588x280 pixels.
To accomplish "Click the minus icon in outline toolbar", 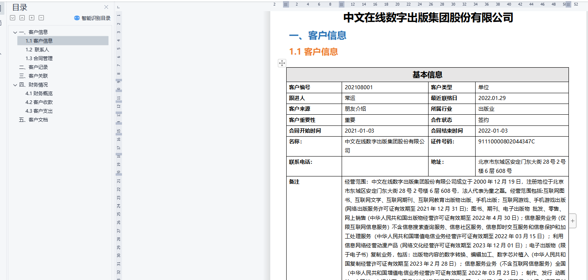I will (x=41, y=18).
